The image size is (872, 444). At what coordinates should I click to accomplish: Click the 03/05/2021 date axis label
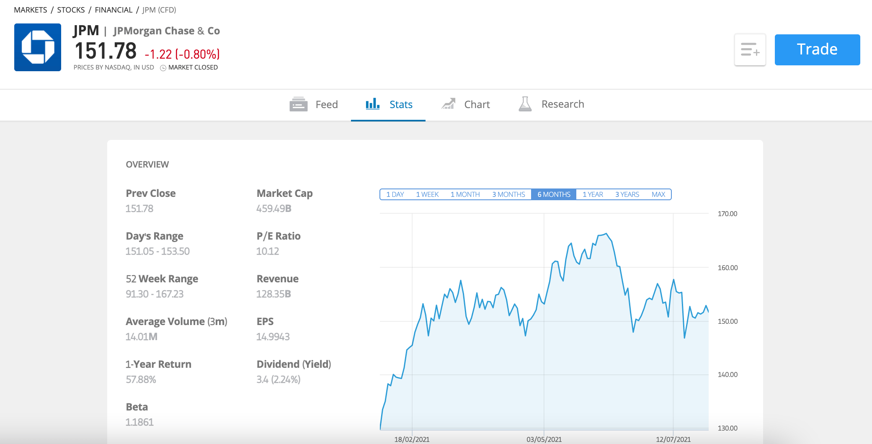[544, 439]
